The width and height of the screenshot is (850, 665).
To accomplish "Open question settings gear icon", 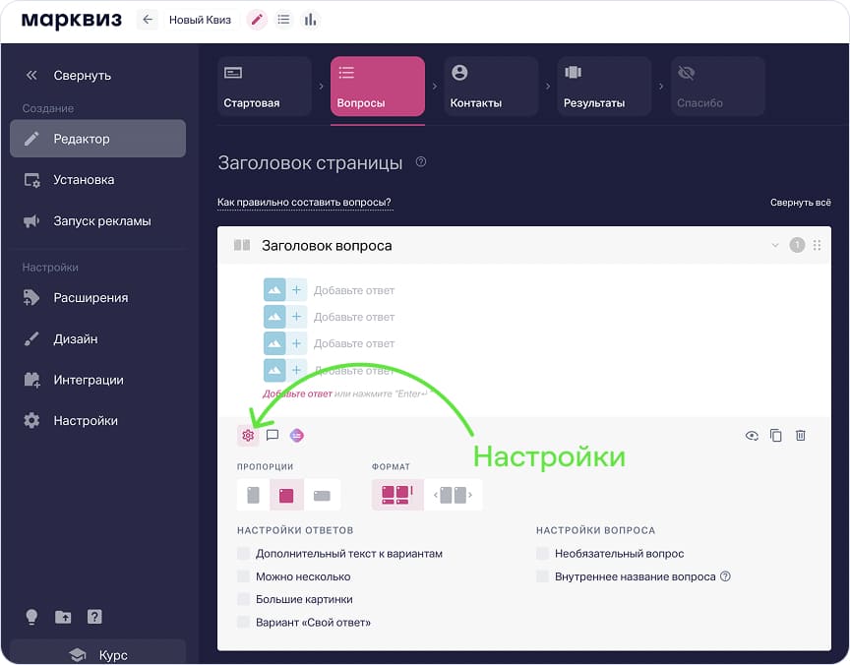I will [248, 435].
